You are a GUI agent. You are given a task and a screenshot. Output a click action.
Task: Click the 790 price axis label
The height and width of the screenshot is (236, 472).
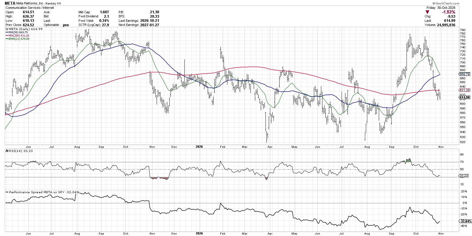[x=463, y=30]
